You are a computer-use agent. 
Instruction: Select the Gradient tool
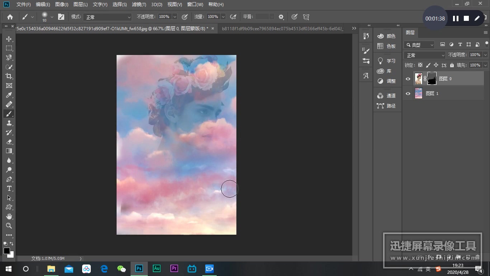pos(9,151)
